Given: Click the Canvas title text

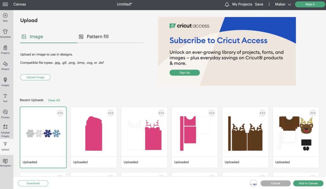Looking at the screenshot, I should [19, 4].
